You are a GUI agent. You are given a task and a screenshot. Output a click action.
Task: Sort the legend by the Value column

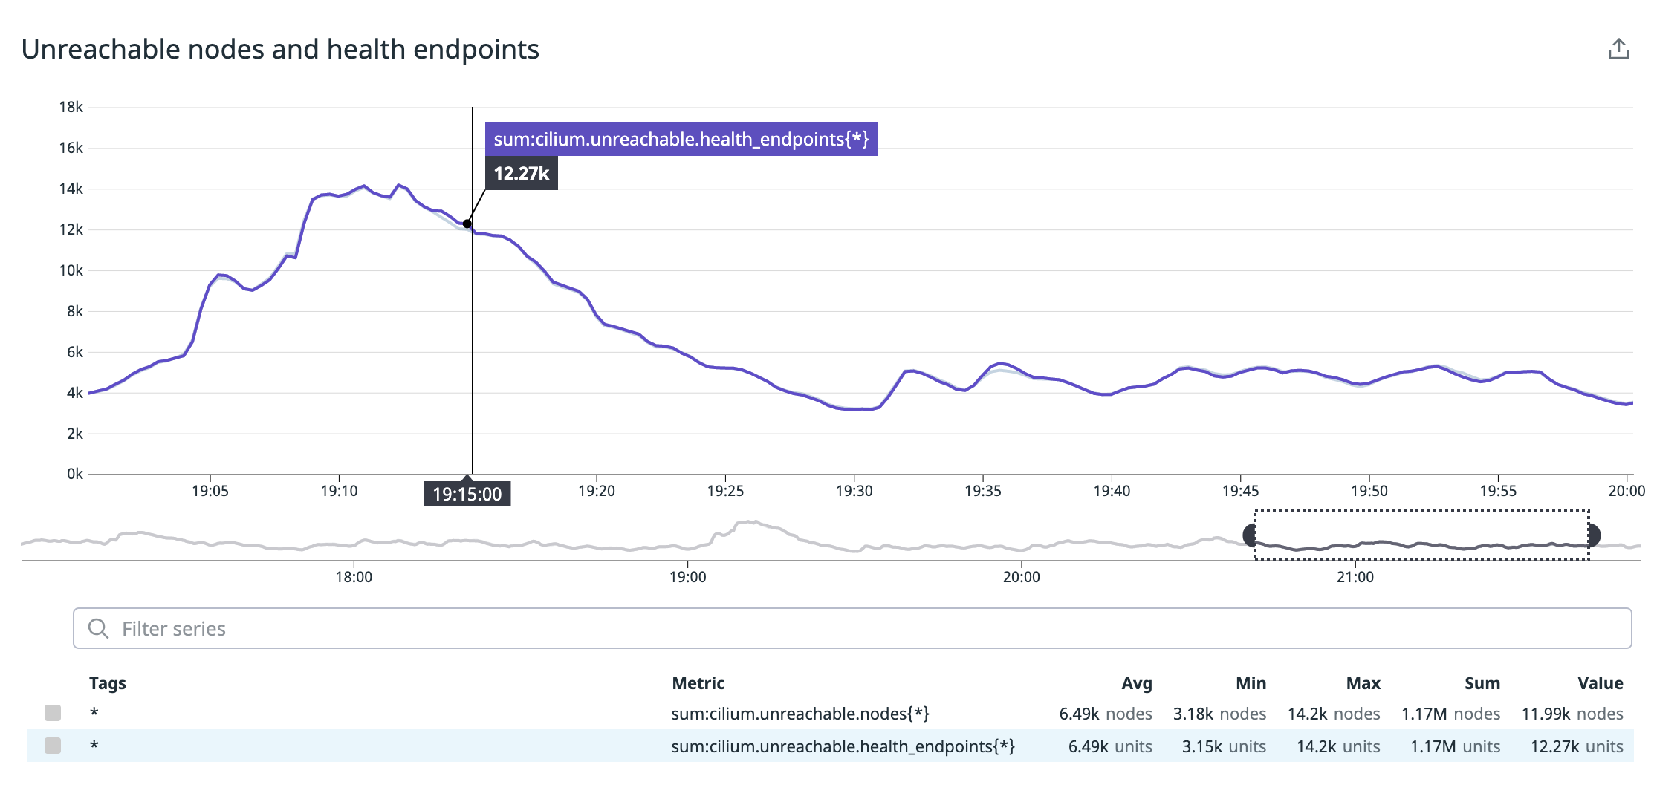[1600, 683]
